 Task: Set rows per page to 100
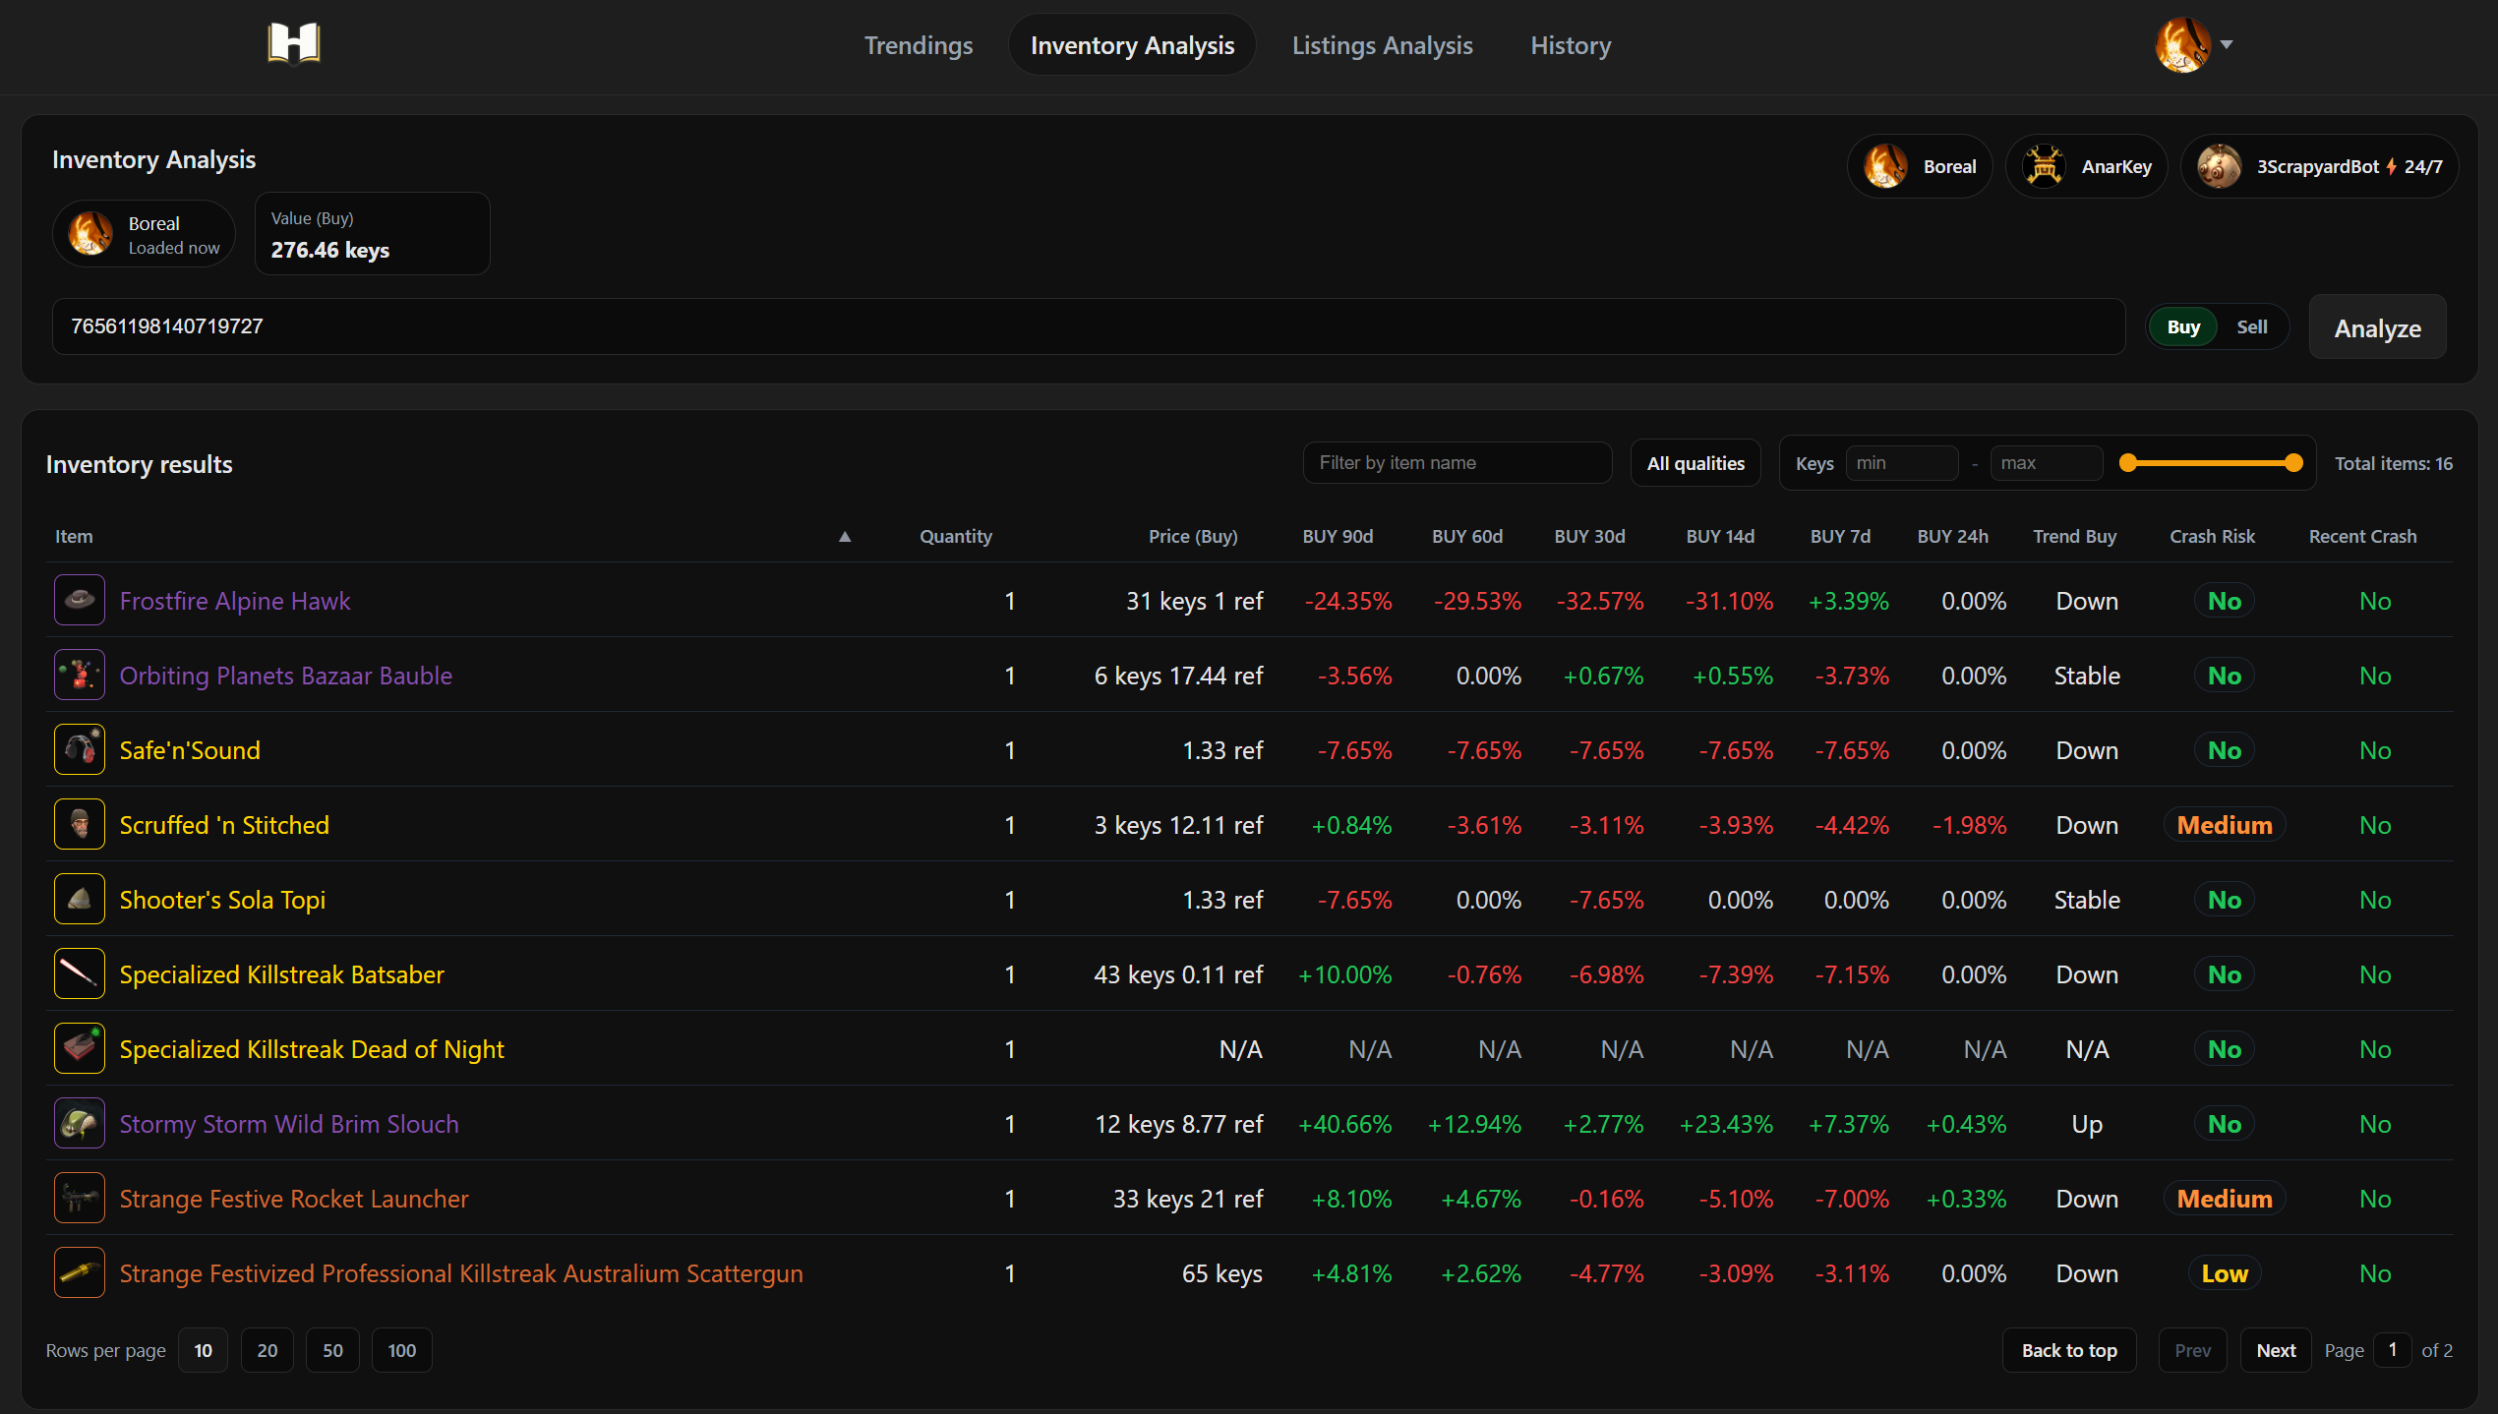(x=402, y=1351)
